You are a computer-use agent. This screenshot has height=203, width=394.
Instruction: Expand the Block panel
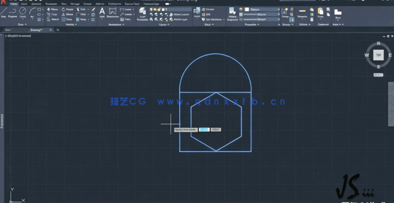(209, 24)
